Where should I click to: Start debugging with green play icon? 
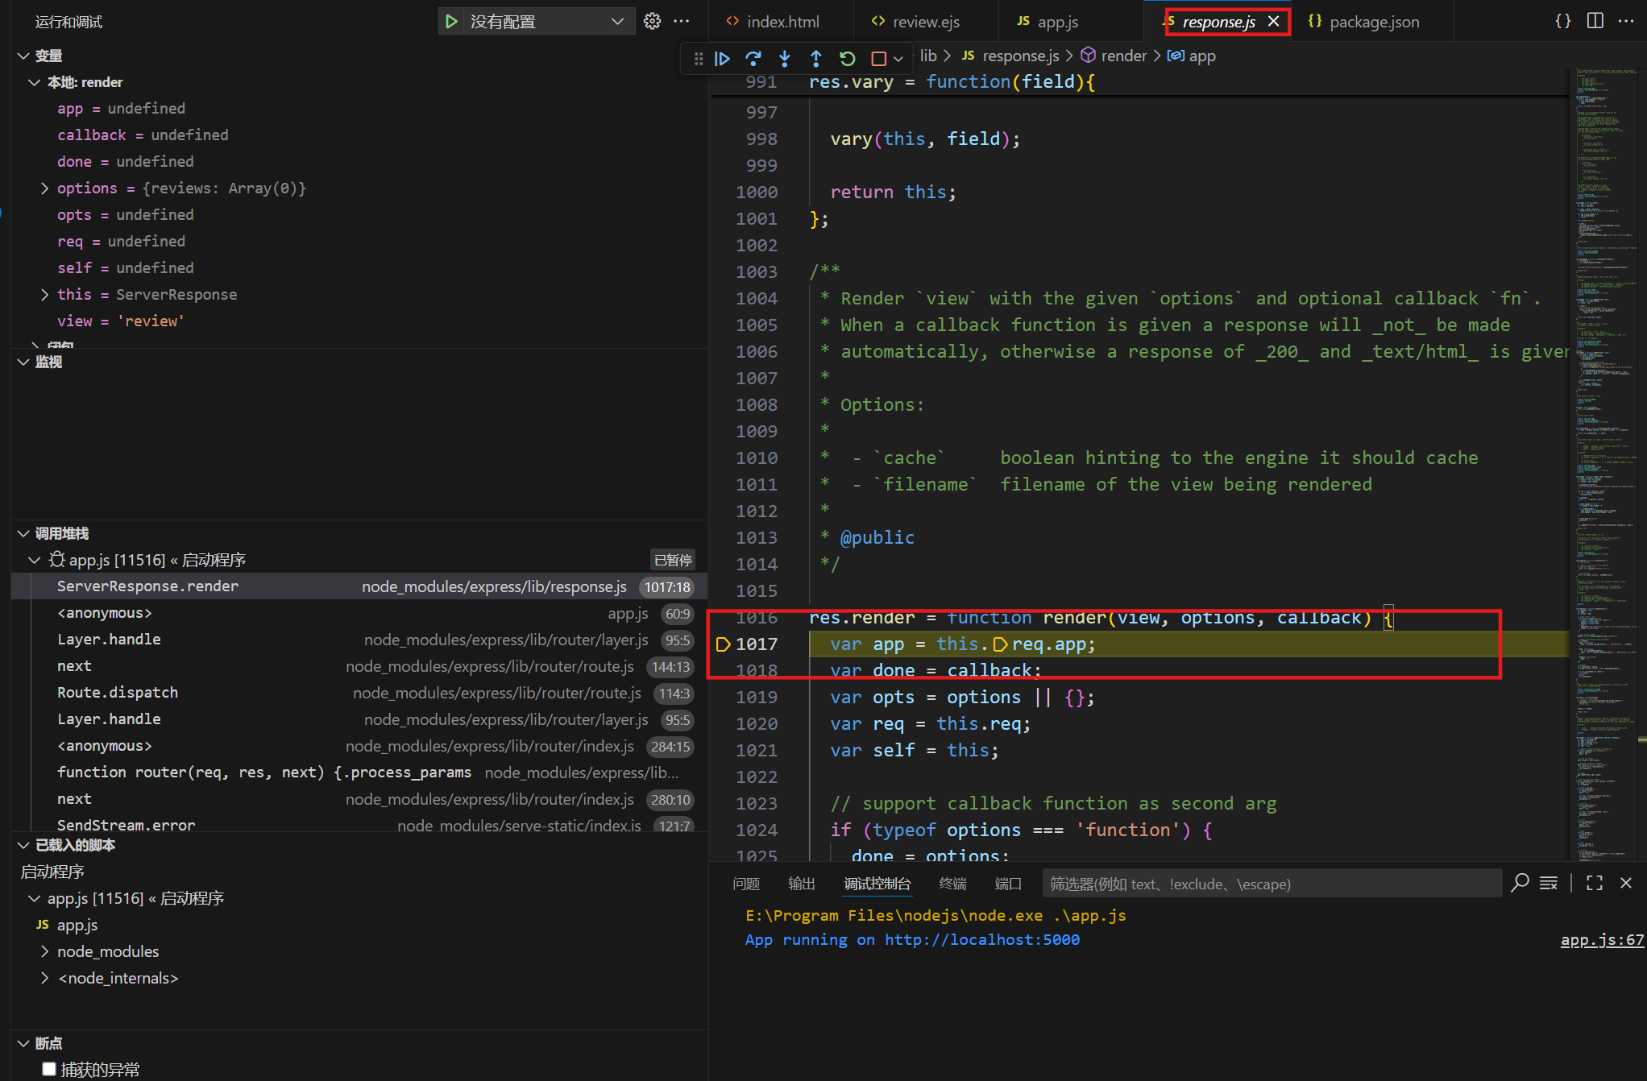pos(452,22)
